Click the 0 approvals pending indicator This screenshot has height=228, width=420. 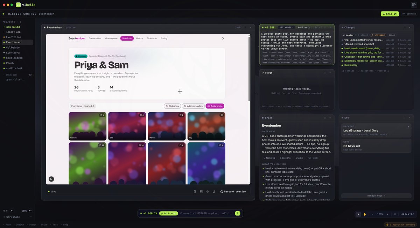coord(400,225)
